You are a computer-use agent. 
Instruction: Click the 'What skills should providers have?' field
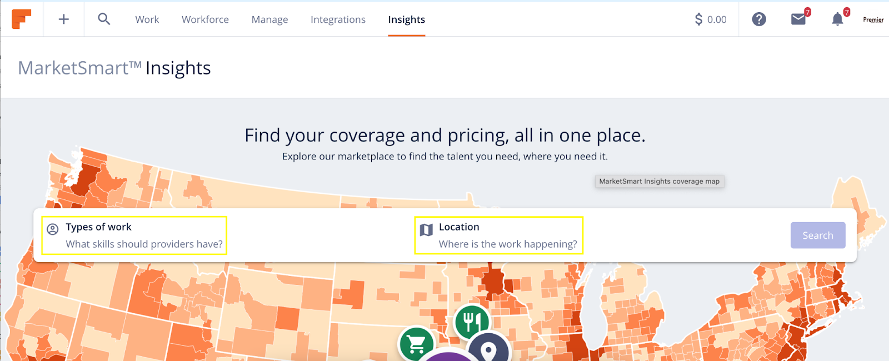coord(144,244)
